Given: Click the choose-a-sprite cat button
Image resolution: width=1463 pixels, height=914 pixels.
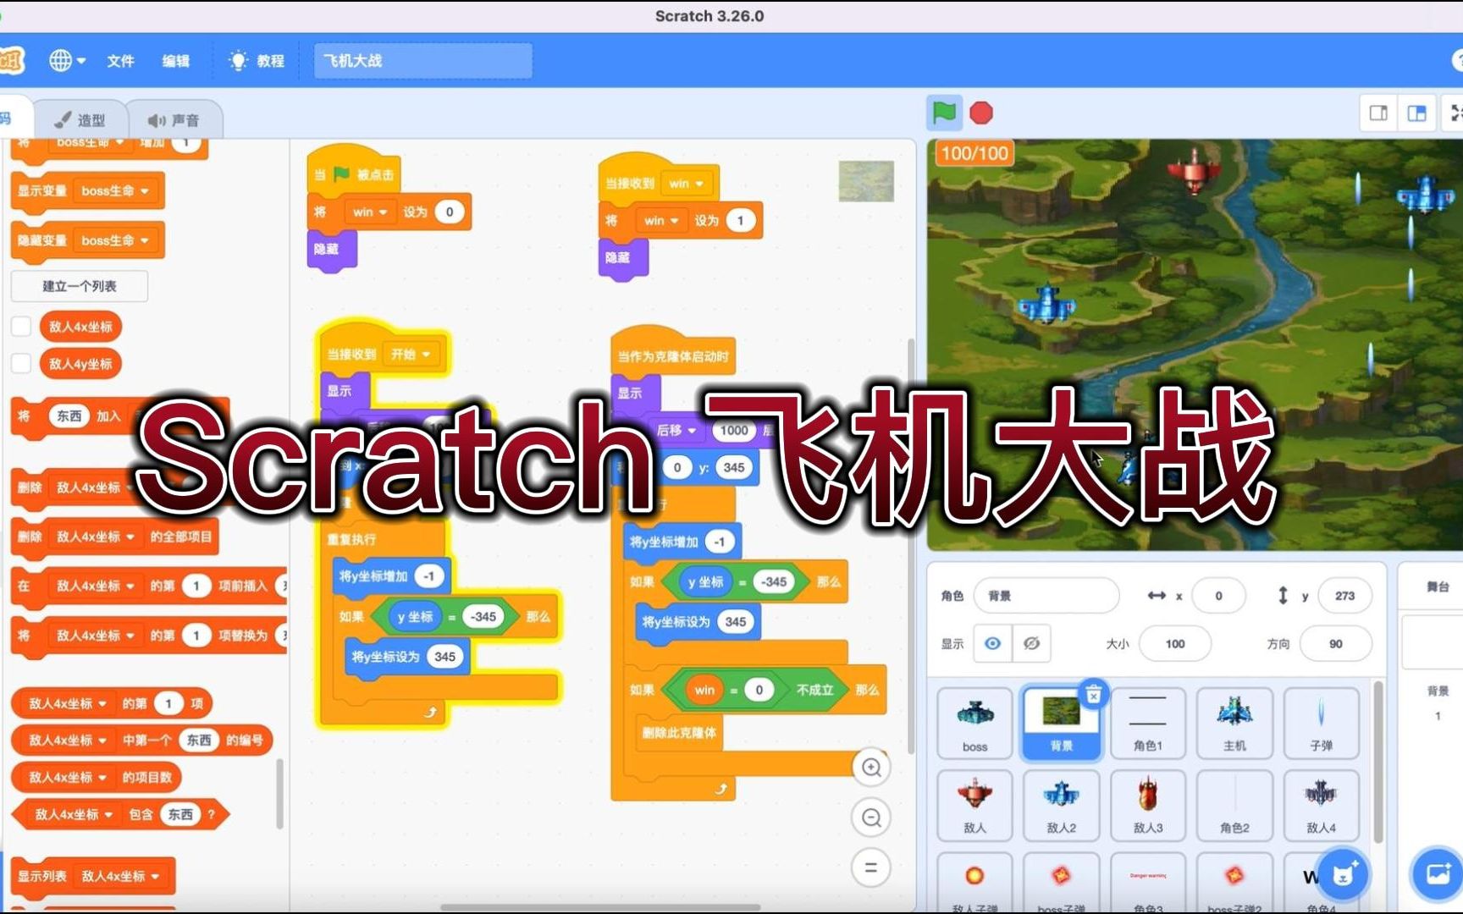Looking at the screenshot, I should [x=1343, y=873].
